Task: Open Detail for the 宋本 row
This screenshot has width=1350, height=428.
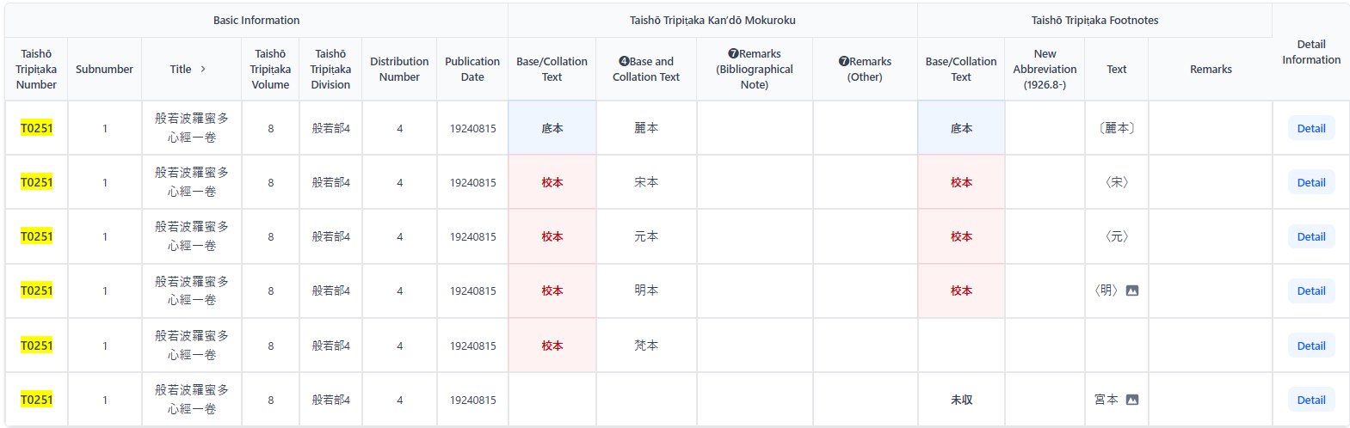Action: 1310,182
